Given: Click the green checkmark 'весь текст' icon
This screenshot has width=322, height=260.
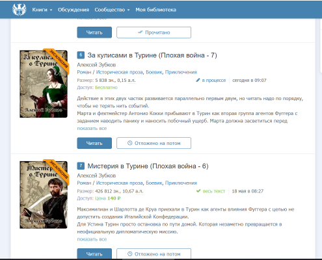Looking at the screenshot, I should [x=198, y=191].
